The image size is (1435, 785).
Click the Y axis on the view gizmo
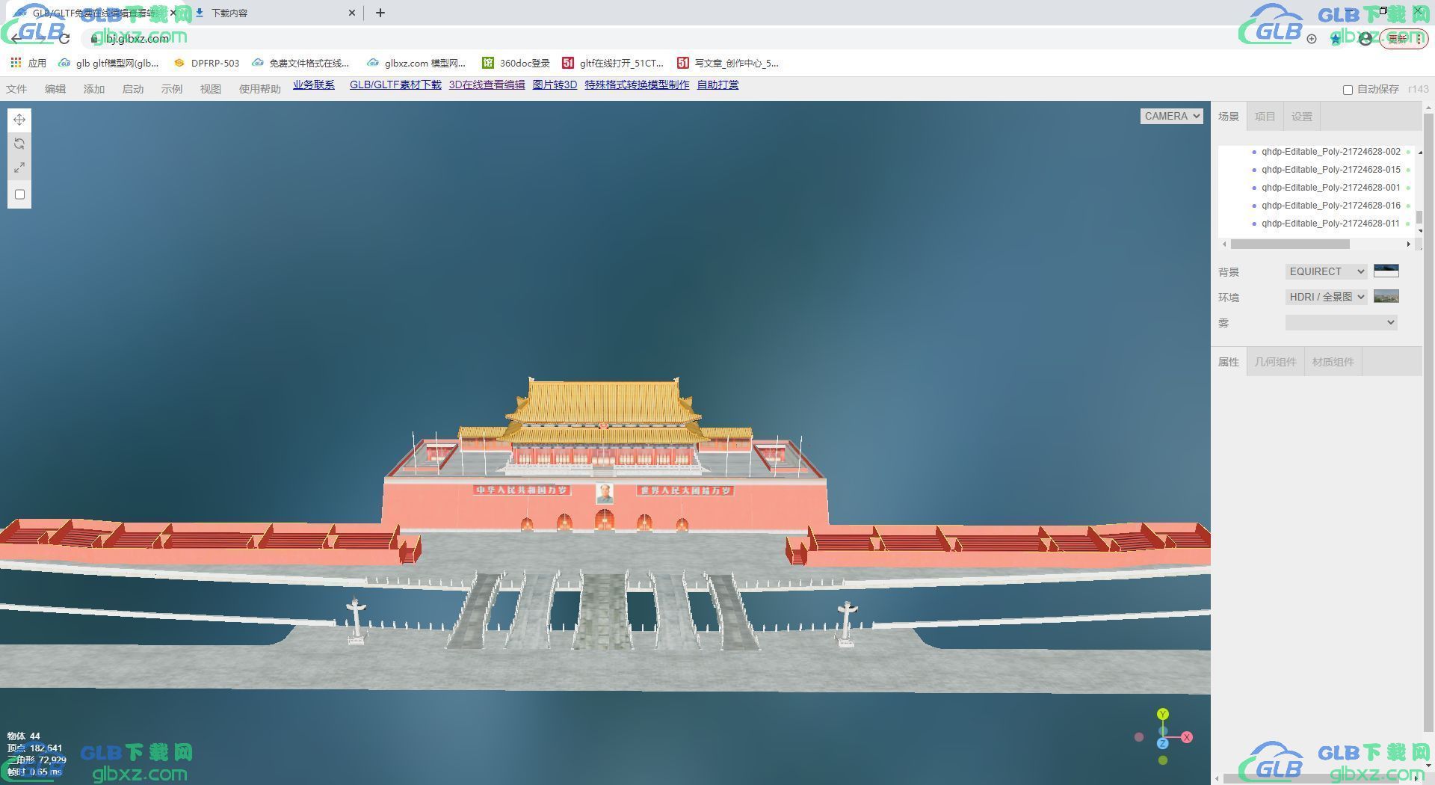tap(1163, 714)
